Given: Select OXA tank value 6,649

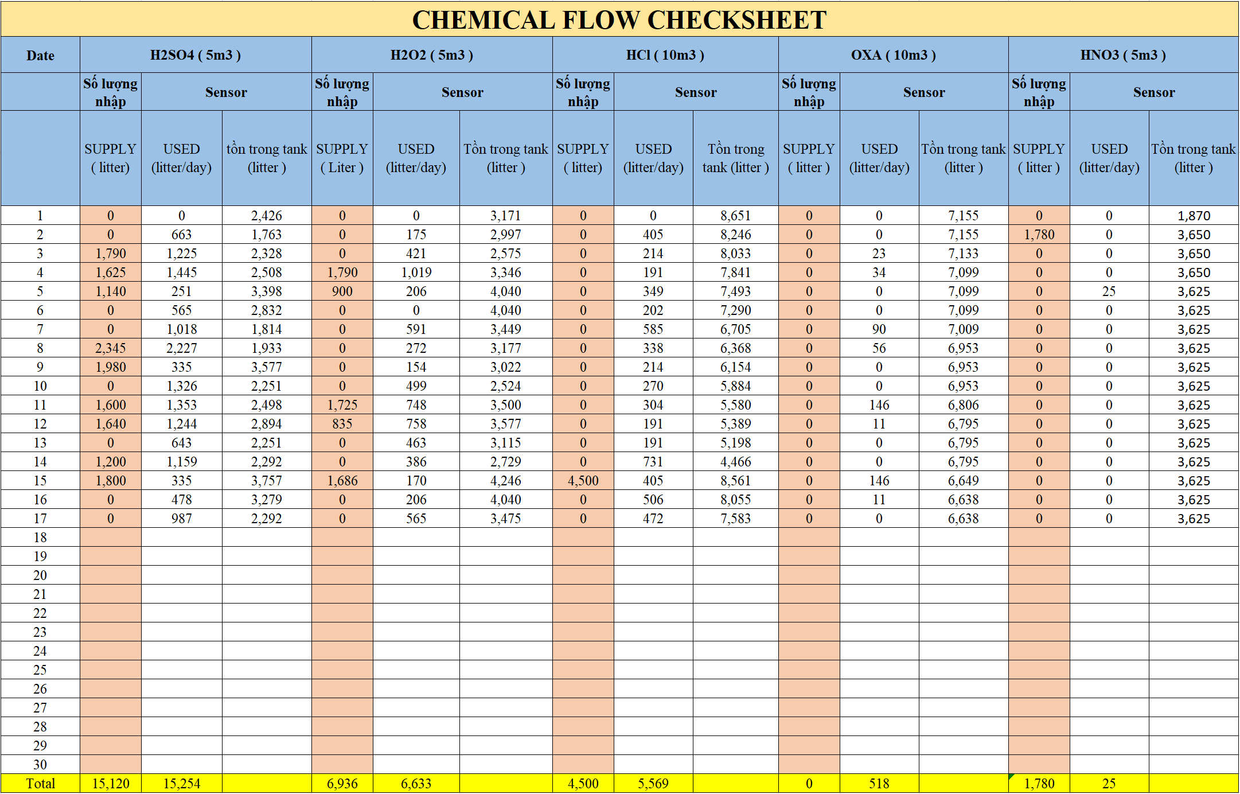Looking at the screenshot, I should [x=964, y=481].
